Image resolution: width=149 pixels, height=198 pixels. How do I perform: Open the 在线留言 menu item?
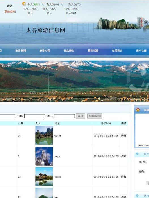[117, 50]
